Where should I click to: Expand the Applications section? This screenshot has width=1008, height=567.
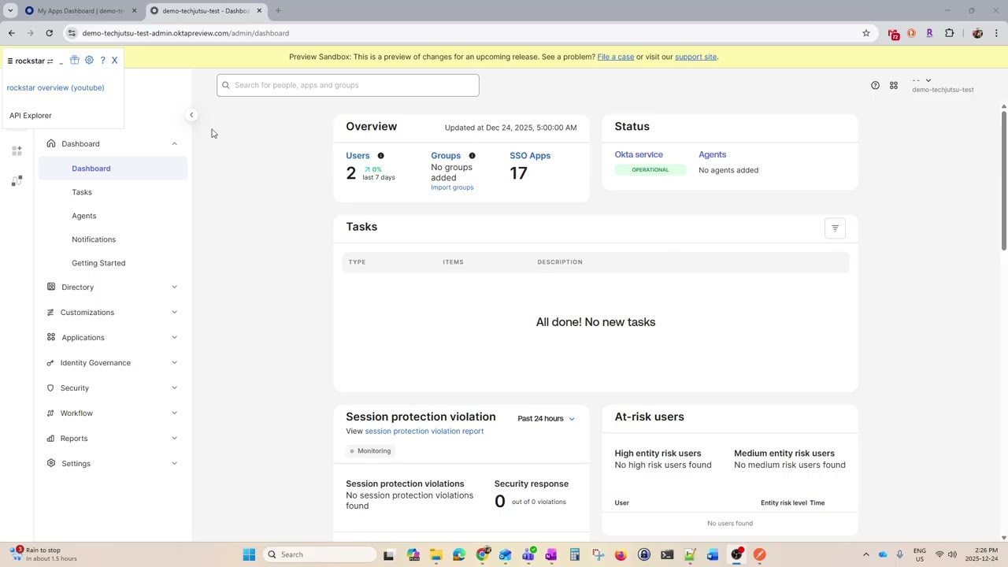pos(112,337)
